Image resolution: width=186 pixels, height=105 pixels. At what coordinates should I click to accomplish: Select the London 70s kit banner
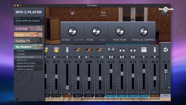click(x=28, y=41)
